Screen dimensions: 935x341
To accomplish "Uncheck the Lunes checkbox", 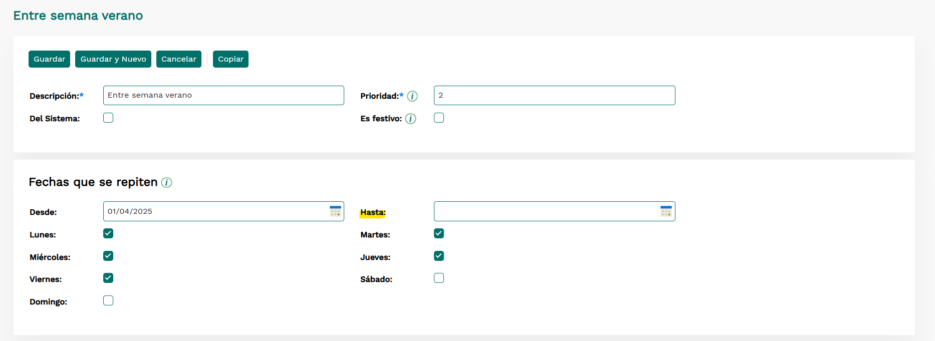I will pos(108,233).
